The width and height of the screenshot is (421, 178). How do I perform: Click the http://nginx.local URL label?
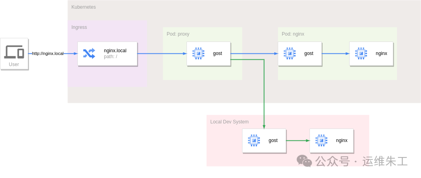[x=48, y=53]
